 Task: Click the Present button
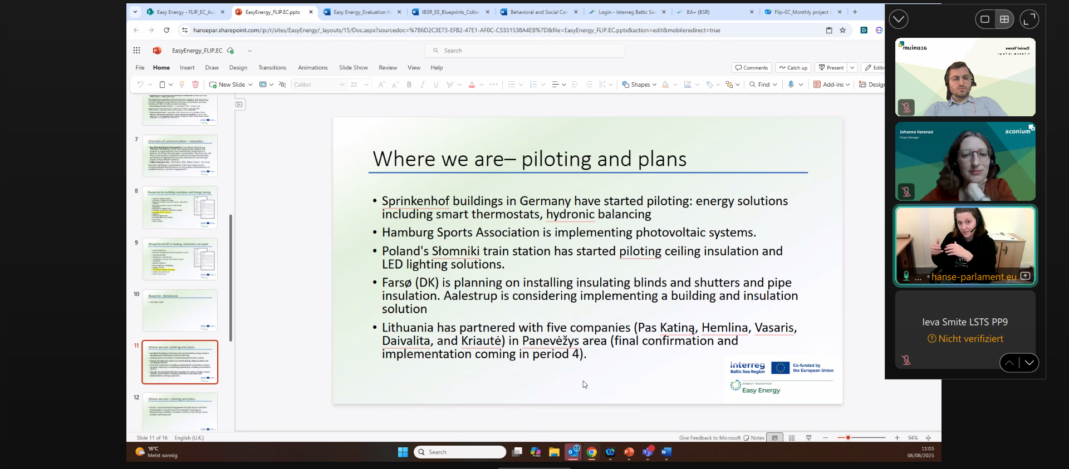point(831,68)
